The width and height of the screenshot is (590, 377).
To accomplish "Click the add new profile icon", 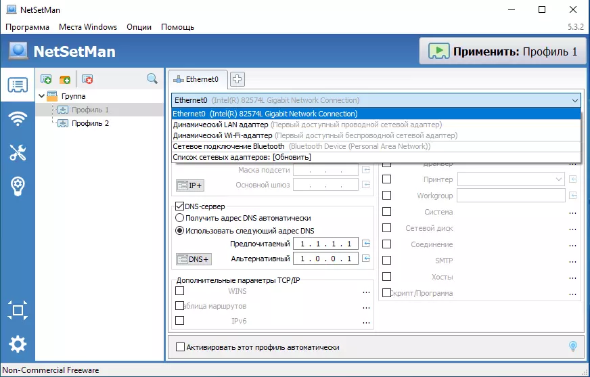I will click(46, 80).
